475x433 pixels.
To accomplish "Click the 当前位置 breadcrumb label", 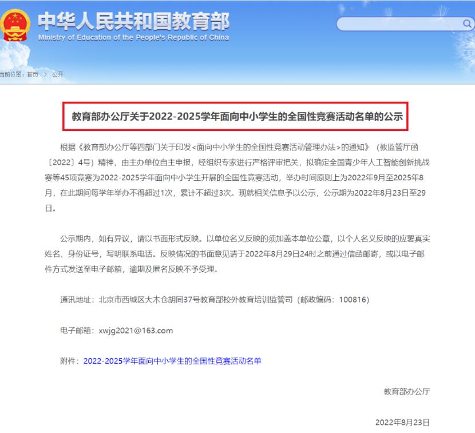I will click(x=11, y=74).
